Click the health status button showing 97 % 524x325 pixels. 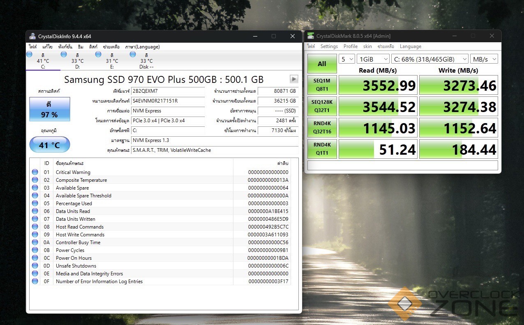(50, 109)
